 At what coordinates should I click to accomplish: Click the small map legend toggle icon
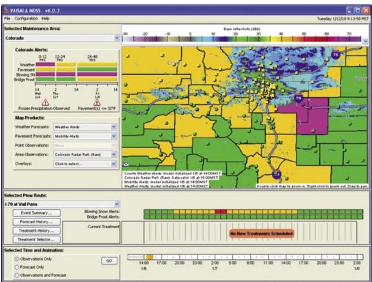click(126, 163)
